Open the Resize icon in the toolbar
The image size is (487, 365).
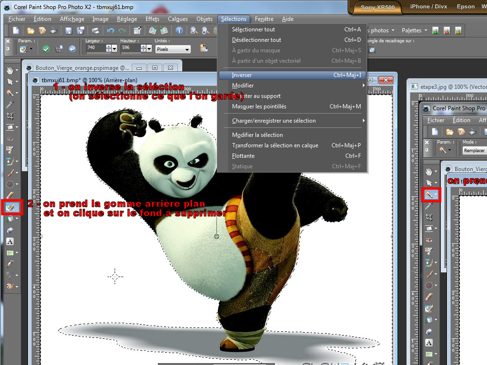[137, 30]
